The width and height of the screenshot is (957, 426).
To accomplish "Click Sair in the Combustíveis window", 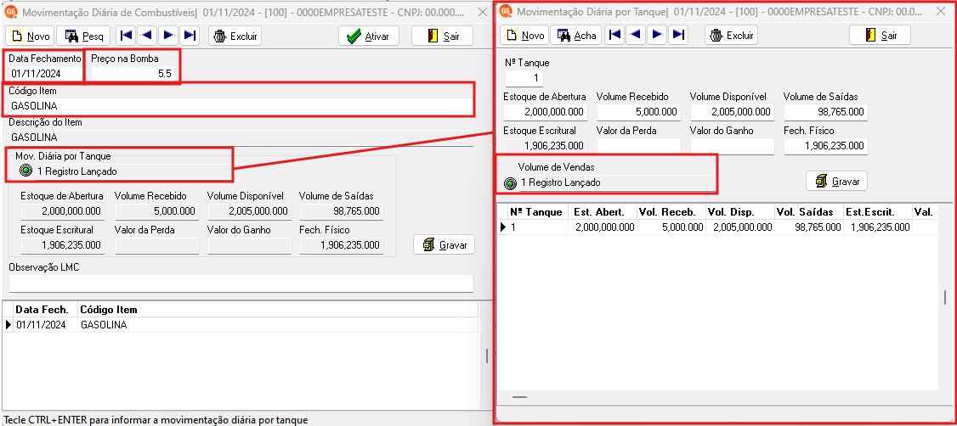I will coord(443,36).
